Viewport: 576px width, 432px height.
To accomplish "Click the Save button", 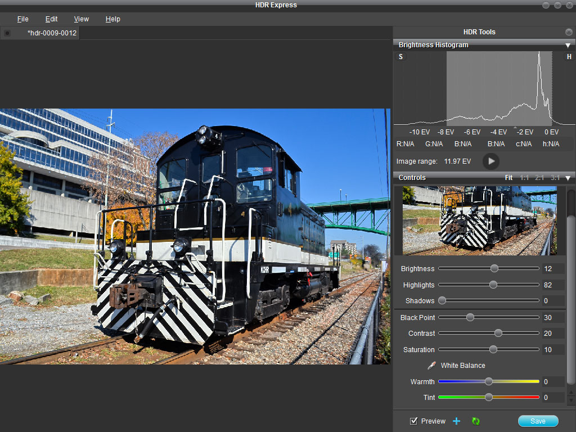I will click(538, 421).
